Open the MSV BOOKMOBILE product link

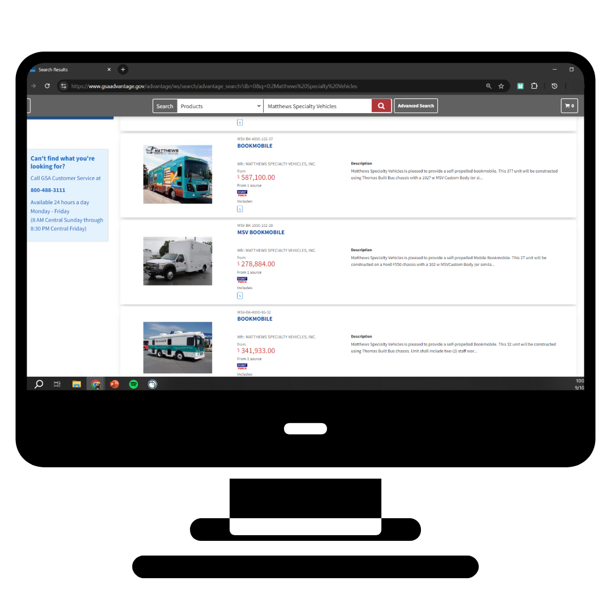pyautogui.click(x=260, y=232)
